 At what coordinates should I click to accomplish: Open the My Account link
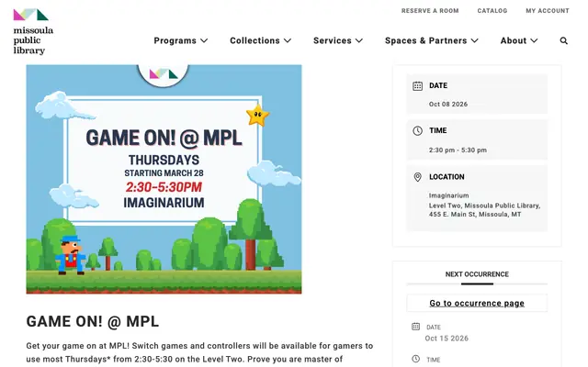(548, 11)
